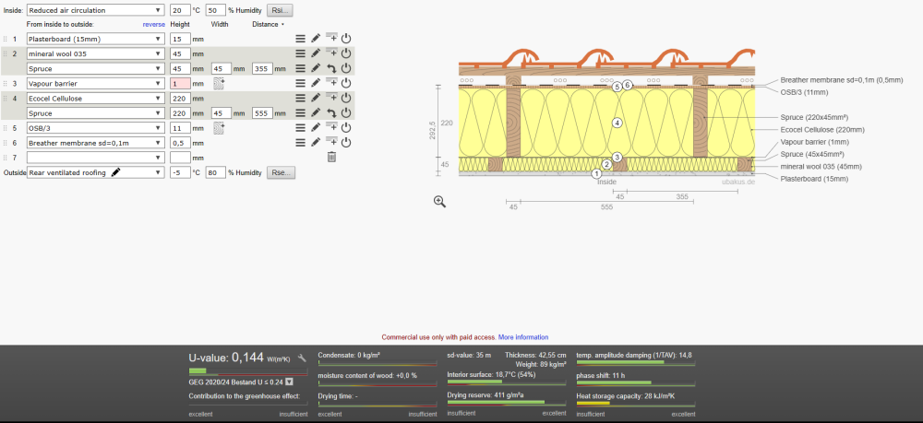The width and height of the screenshot is (923, 423).
Task: Add framing pattern to the OSB/3 layer
Action: (x=219, y=127)
